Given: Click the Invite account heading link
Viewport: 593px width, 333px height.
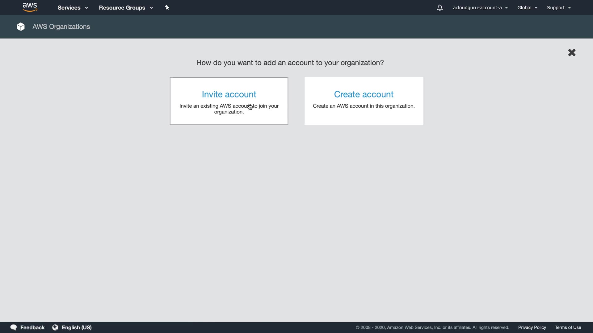Looking at the screenshot, I should click(229, 94).
